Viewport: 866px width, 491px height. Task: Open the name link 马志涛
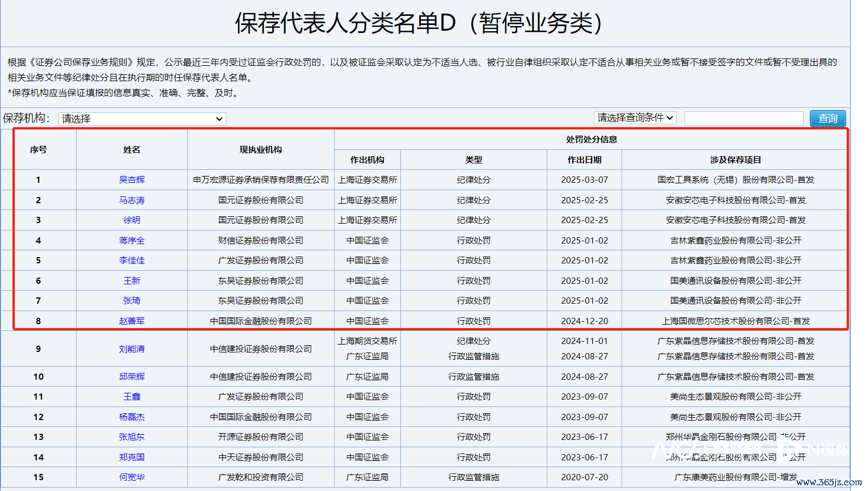click(132, 200)
